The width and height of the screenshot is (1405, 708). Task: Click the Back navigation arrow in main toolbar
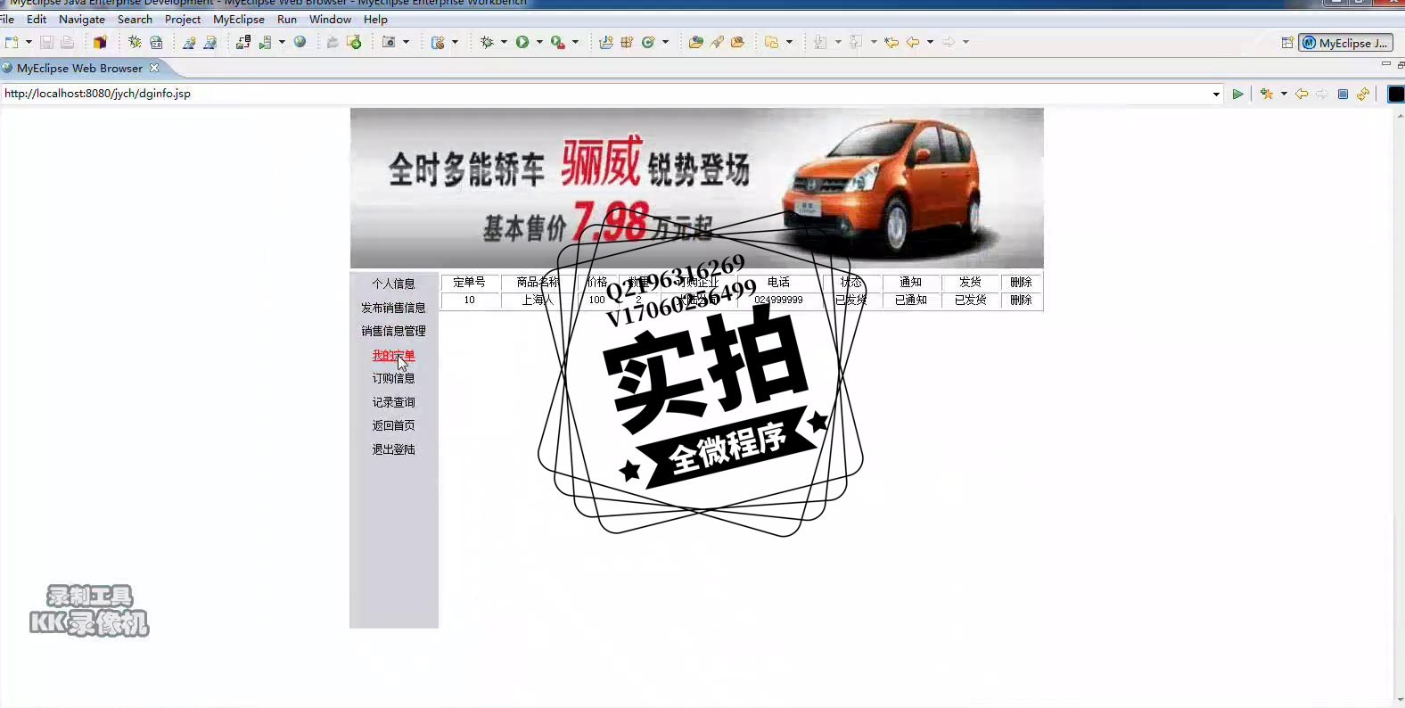913,42
